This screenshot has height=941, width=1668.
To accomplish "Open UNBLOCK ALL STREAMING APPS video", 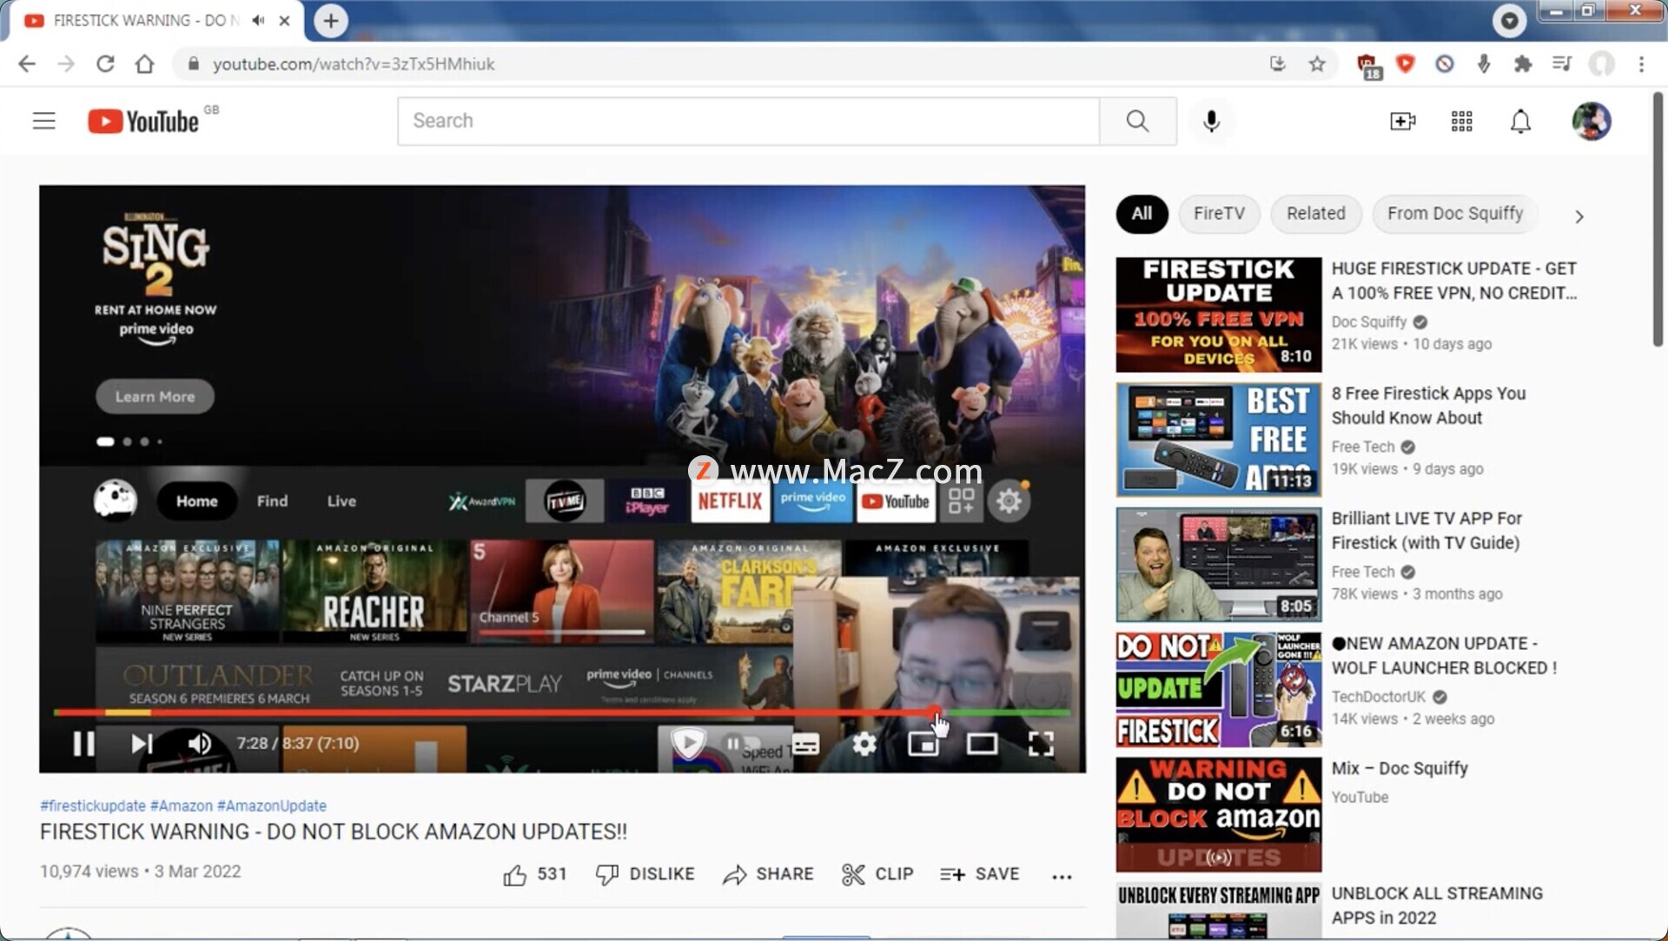I will click(x=1437, y=905).
